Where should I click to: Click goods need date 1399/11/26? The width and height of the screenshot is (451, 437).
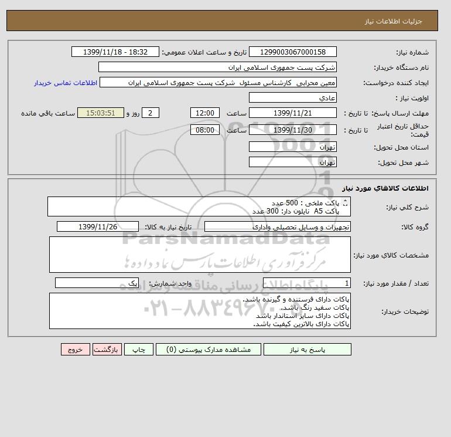(x=98, y=226)
